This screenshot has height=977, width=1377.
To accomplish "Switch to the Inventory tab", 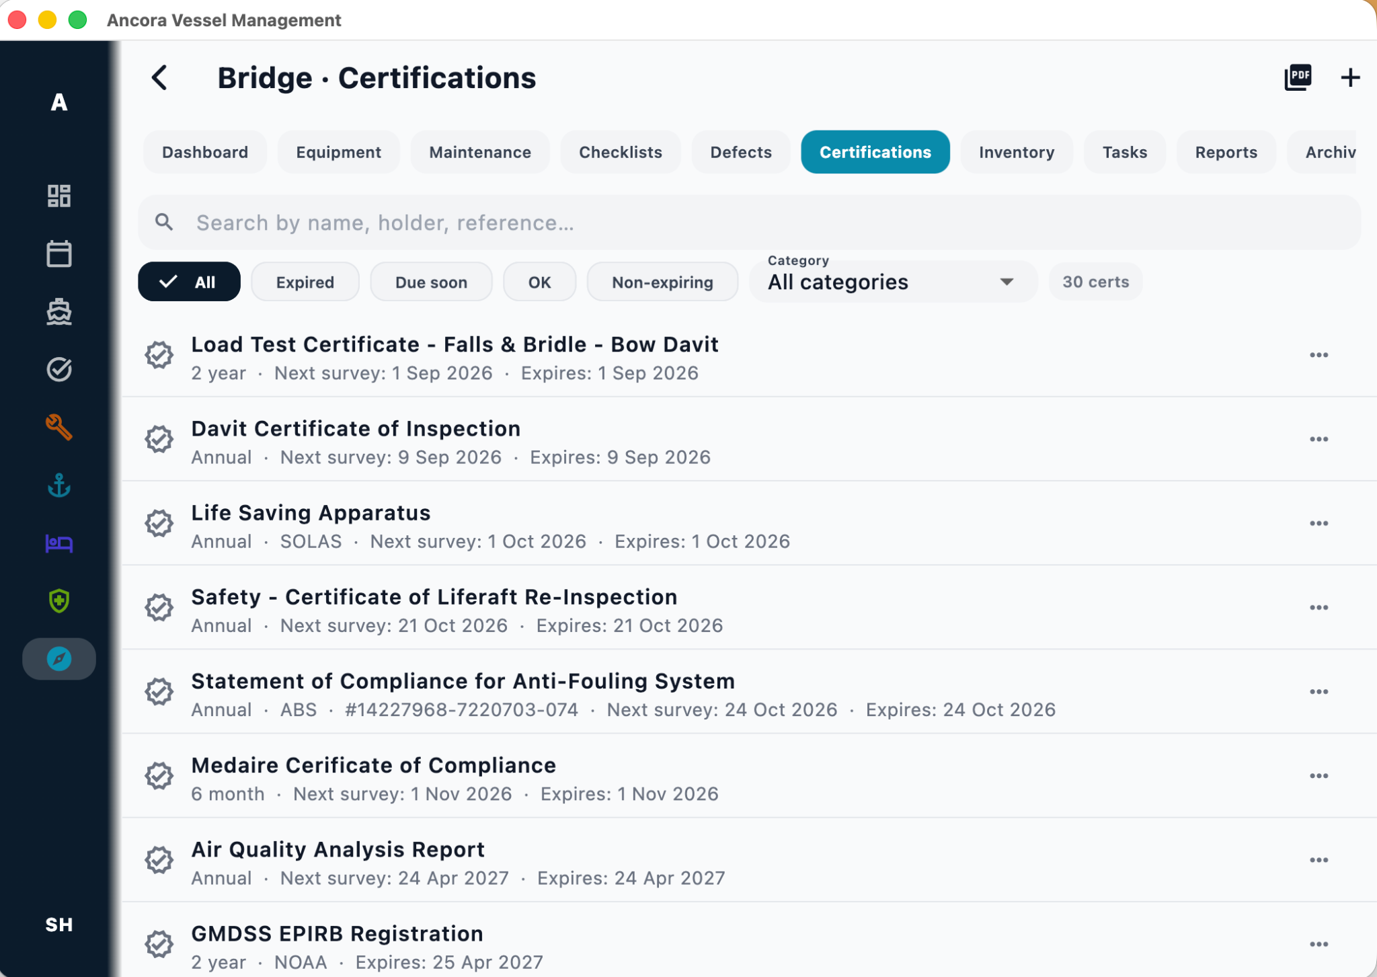I will (1016, 152).
